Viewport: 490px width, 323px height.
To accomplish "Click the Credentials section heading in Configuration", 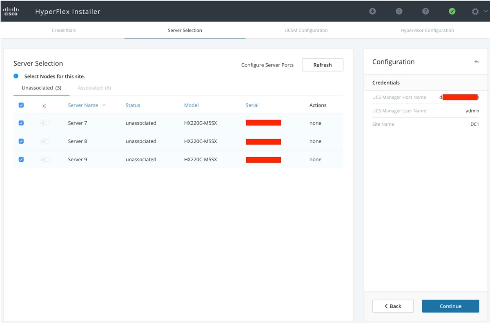I will [386, 82].
